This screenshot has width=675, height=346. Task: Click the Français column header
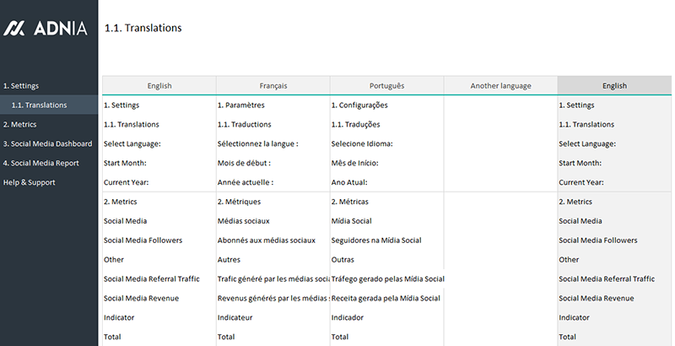coord(273,86)
